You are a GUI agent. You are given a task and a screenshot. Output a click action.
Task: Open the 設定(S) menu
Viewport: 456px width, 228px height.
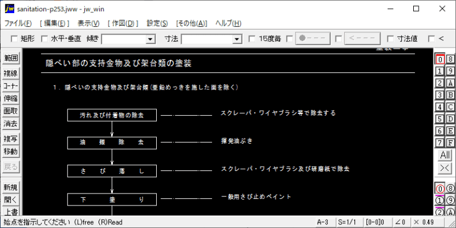(157, 24)
